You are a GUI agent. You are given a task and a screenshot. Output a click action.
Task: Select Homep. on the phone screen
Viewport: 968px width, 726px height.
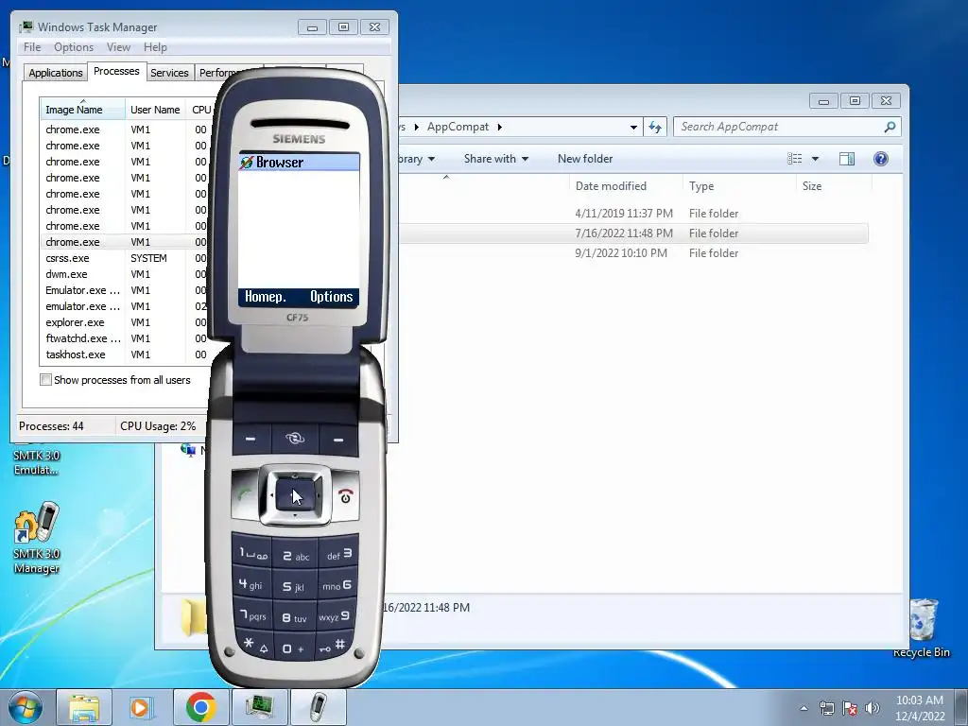266,297
